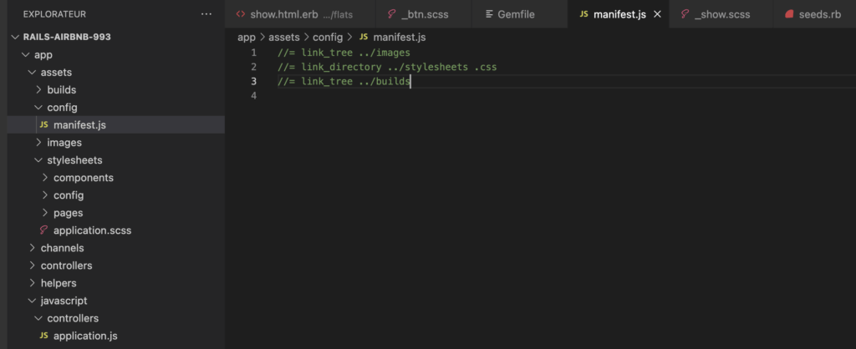Close the manifest.js tab
The height and width of the screenshot is (349, 856).
coord(657,14)
